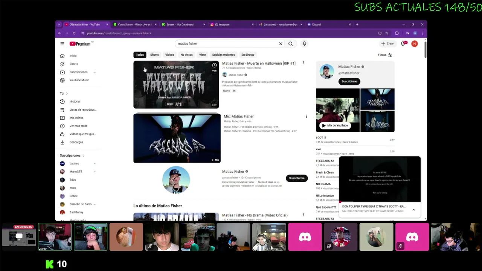Open the notifications bell

point(403,44)
